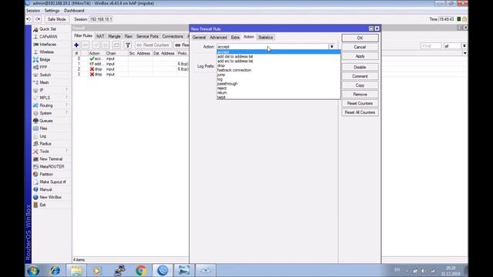The width and height of the screenshot is (493, 277).
Task: Open CAPsMAN from the sidebar
Action: pyautogui.click(x=48, y=37)
